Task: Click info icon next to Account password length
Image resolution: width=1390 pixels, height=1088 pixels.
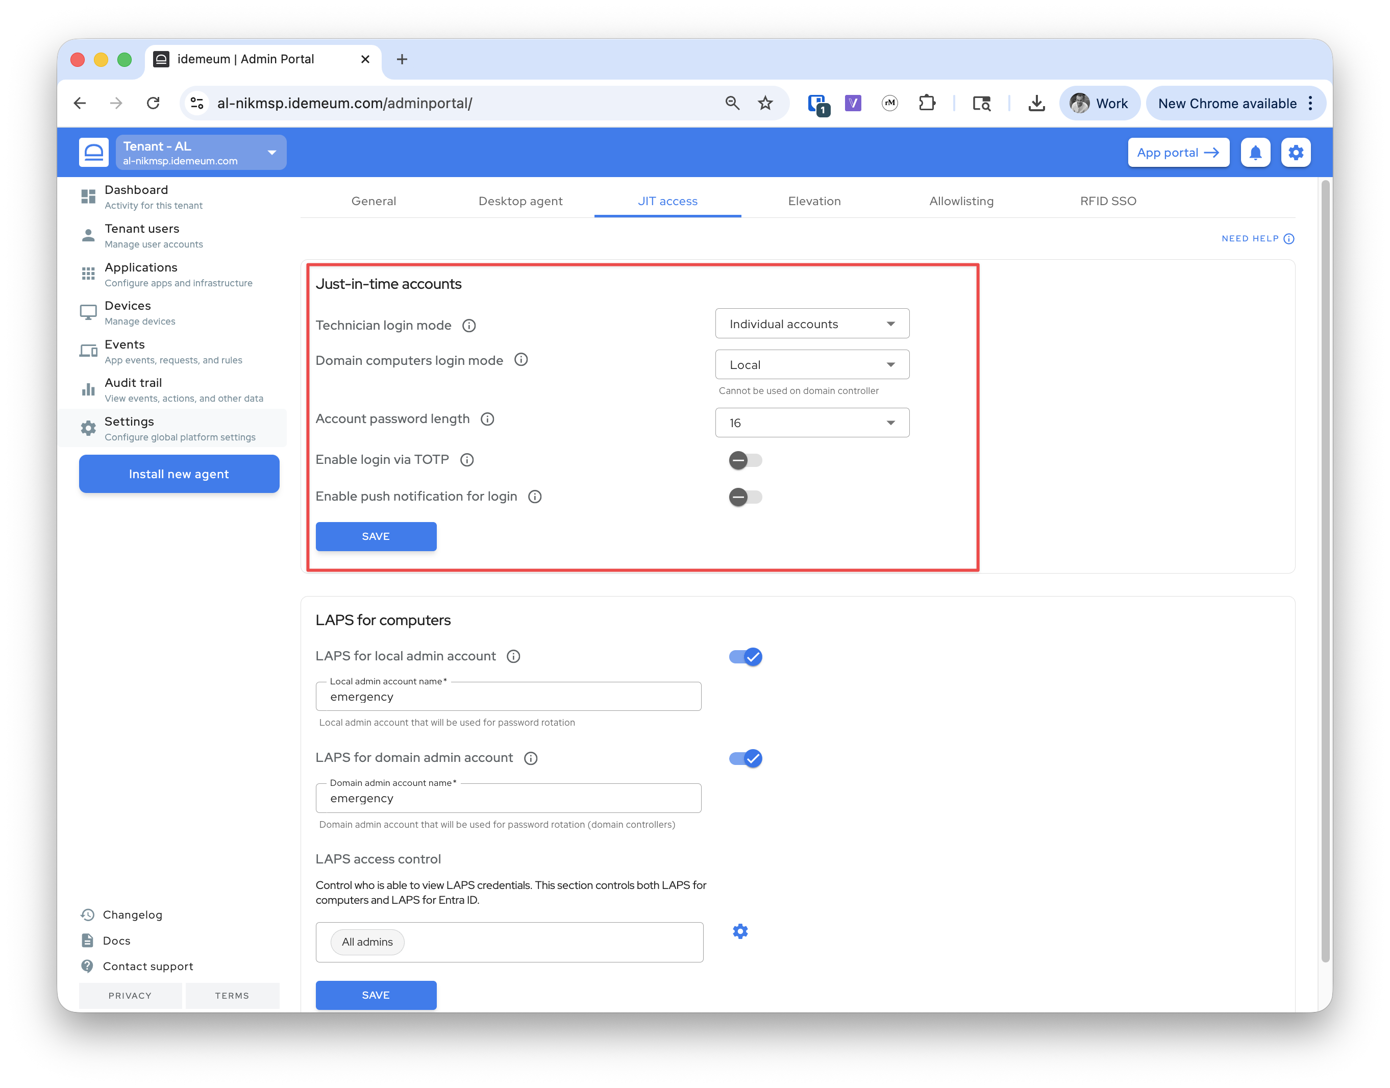Action: (487, 419)
